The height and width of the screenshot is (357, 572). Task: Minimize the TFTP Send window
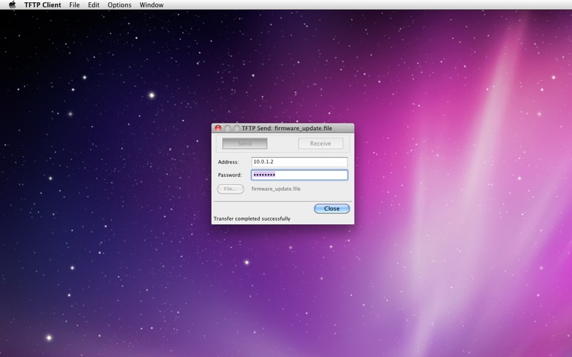coord(227,129)
